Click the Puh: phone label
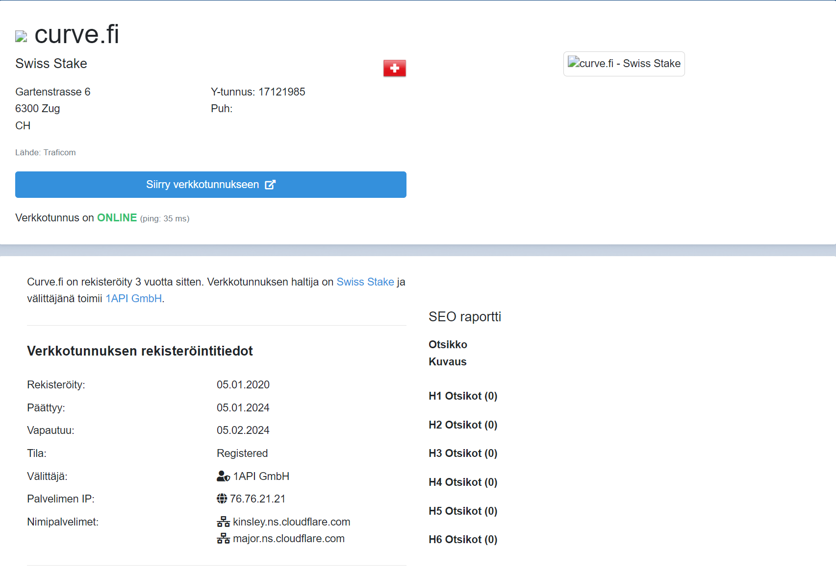836x573 pixels. coord(222,108)
